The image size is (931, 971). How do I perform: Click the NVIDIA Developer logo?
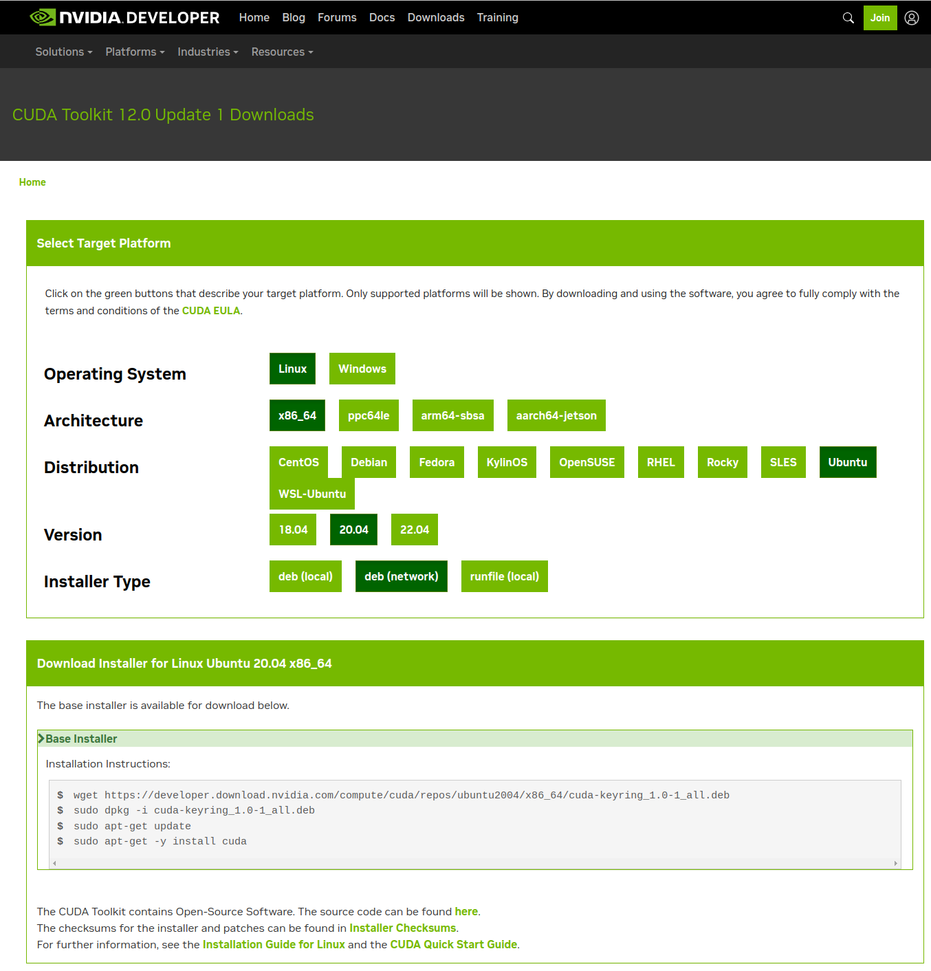124,17
